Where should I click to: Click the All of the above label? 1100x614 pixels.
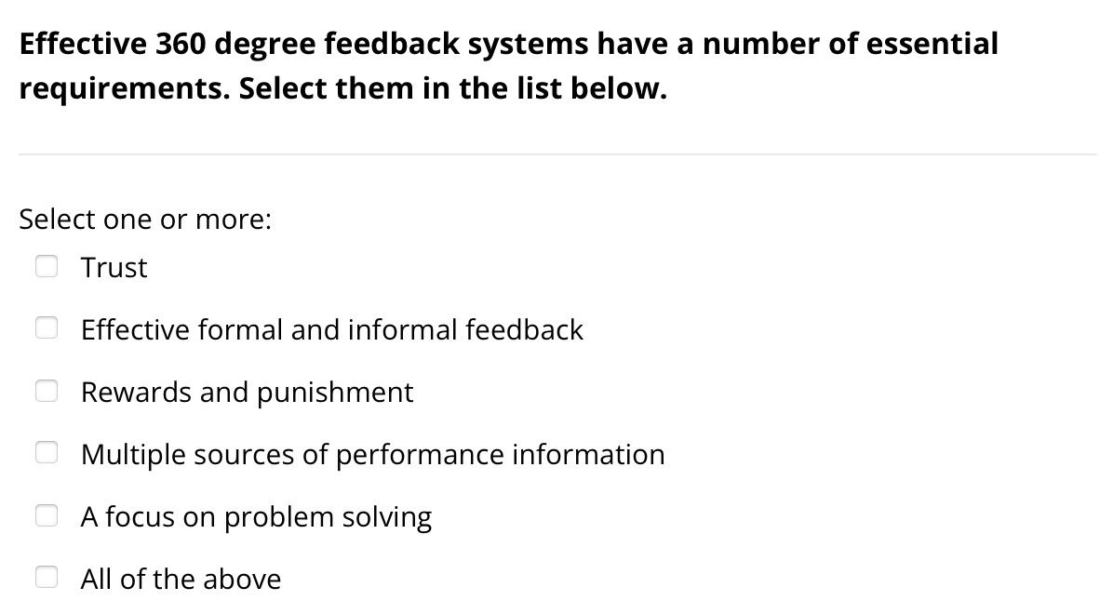[x=181, y=578]
